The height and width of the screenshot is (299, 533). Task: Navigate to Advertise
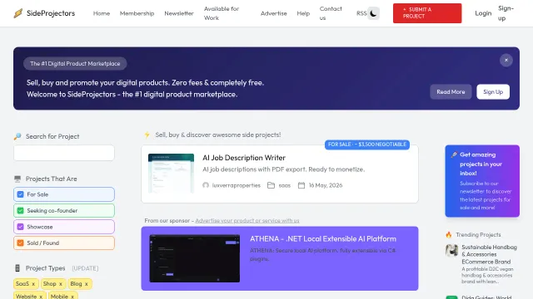tap(274, 13)
